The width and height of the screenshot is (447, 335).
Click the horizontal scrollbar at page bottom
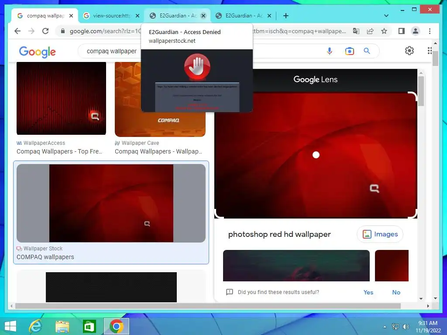tap(208, 306)
